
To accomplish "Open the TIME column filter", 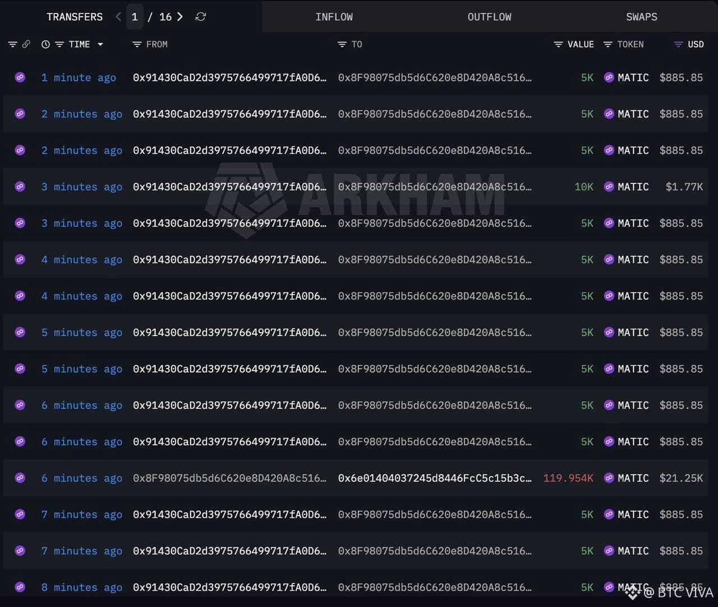I will click(x=59, y=44).
